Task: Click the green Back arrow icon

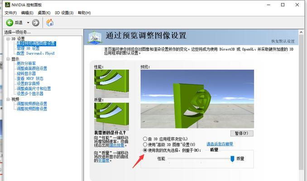Action: (10, 23)
